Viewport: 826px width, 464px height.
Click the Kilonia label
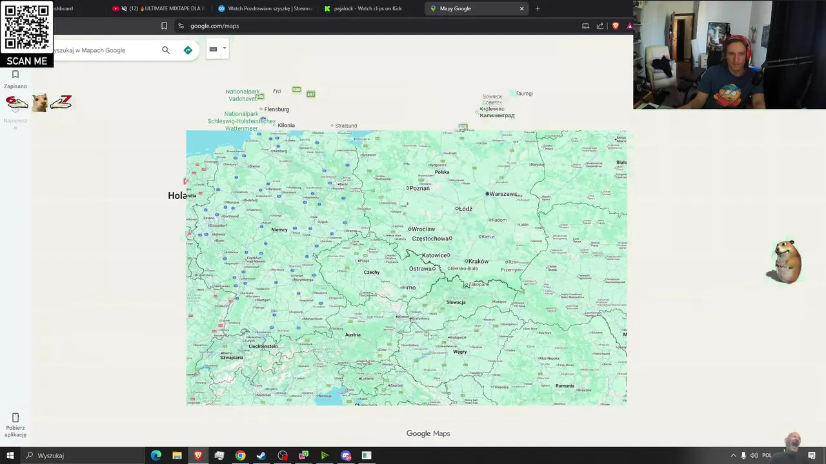point(286,126)
